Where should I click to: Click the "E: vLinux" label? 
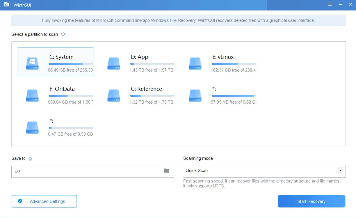coord(223,57)
